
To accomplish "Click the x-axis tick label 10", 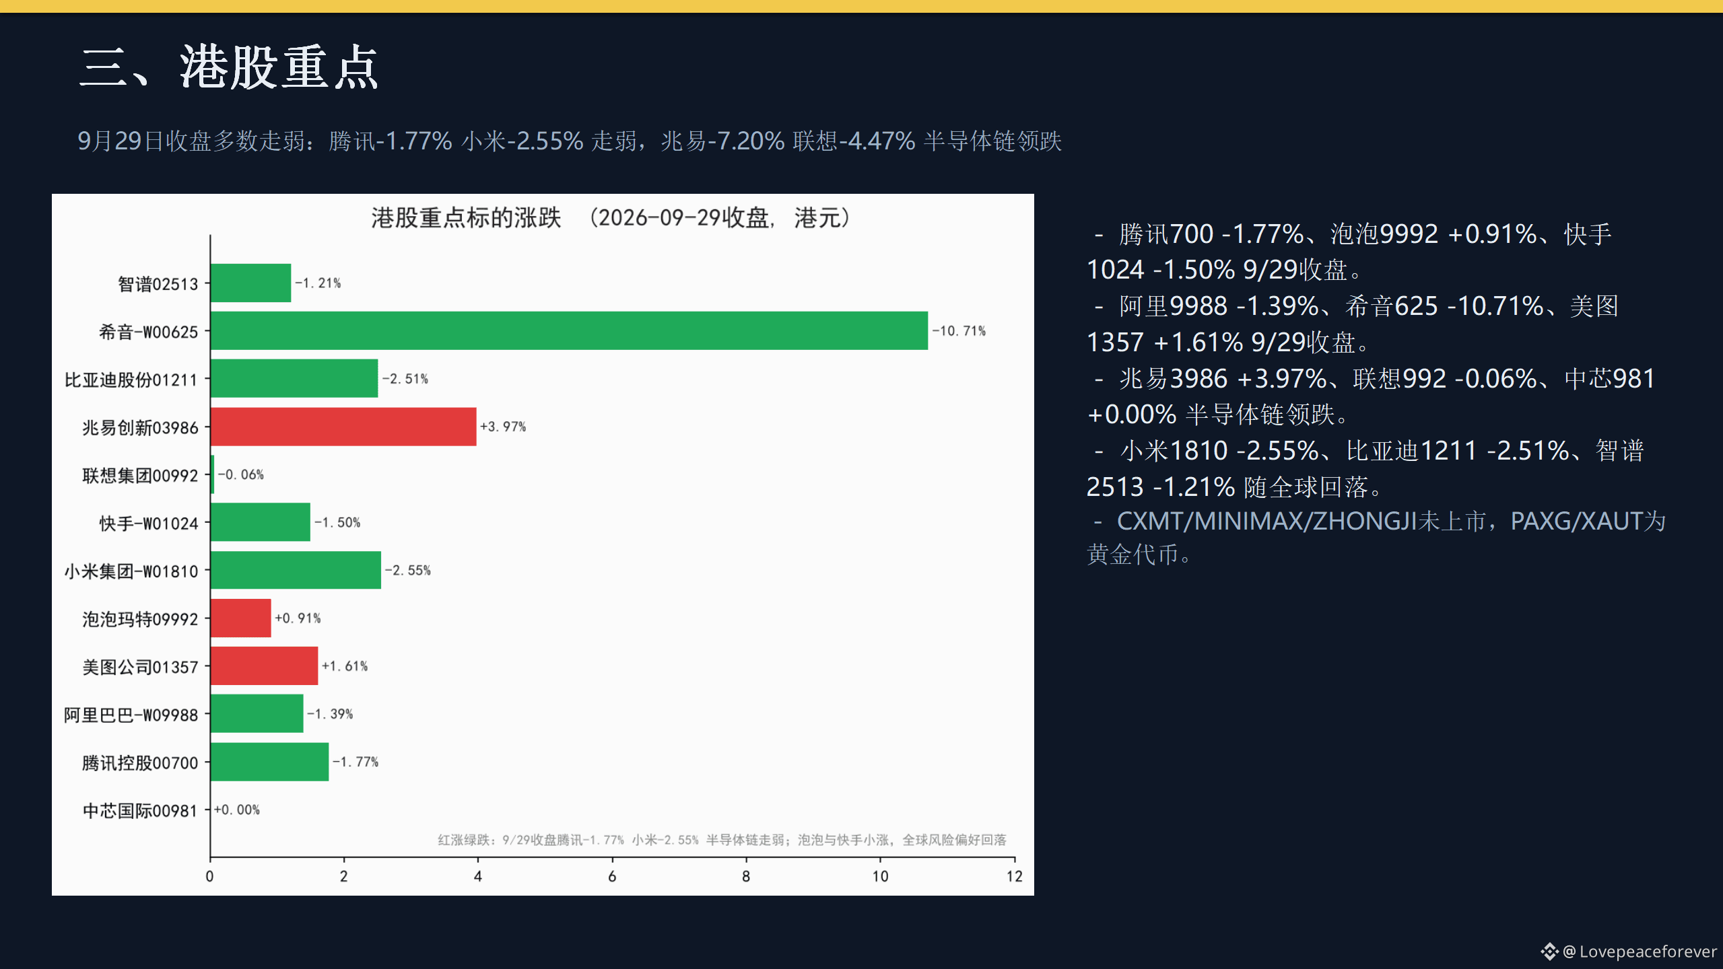I will (880, 876).
